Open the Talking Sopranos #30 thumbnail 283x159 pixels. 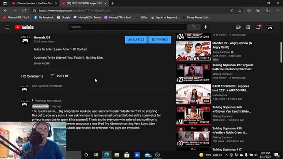click(x=193, y=136)
